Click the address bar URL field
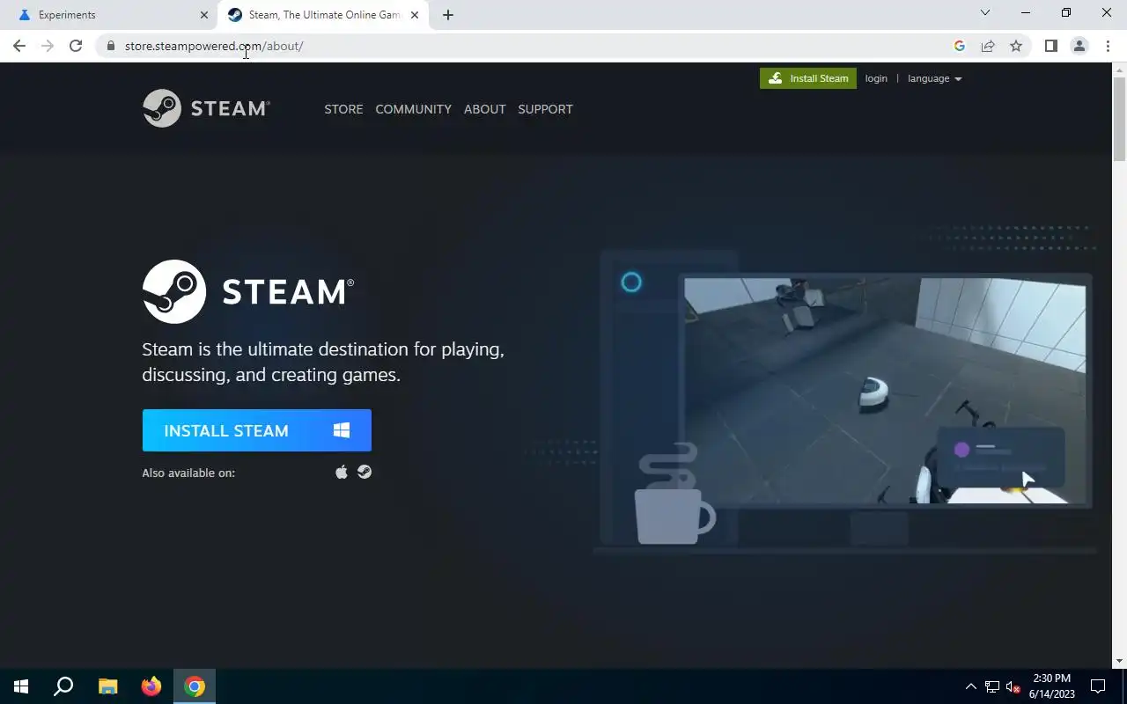The width and height of the screenshot is (1127, 704). (528, 46)
